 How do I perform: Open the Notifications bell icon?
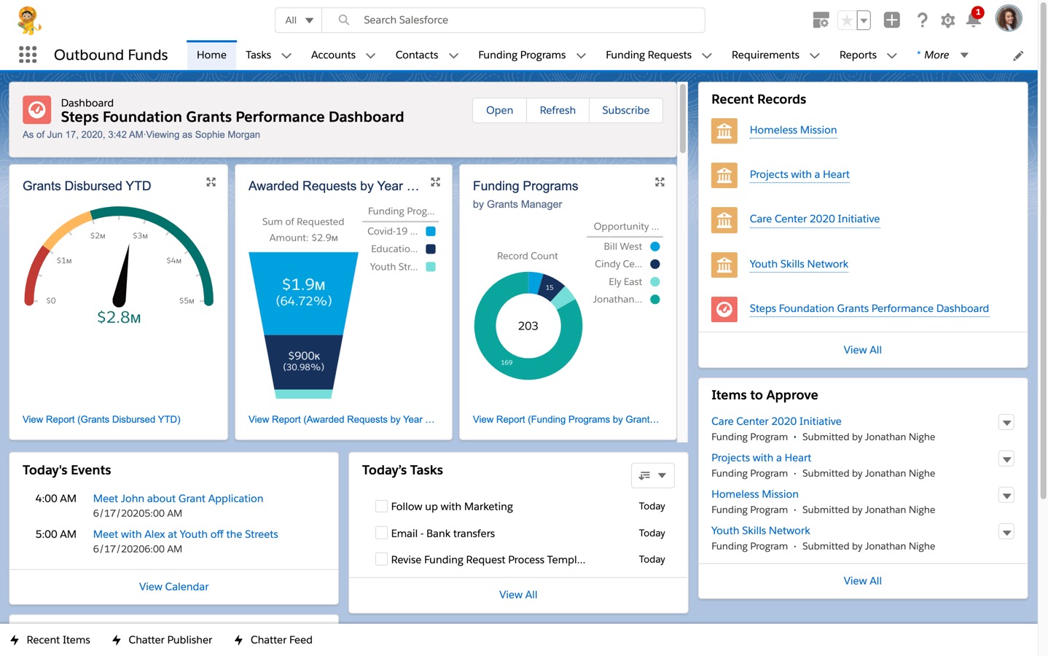coord(974,20)
